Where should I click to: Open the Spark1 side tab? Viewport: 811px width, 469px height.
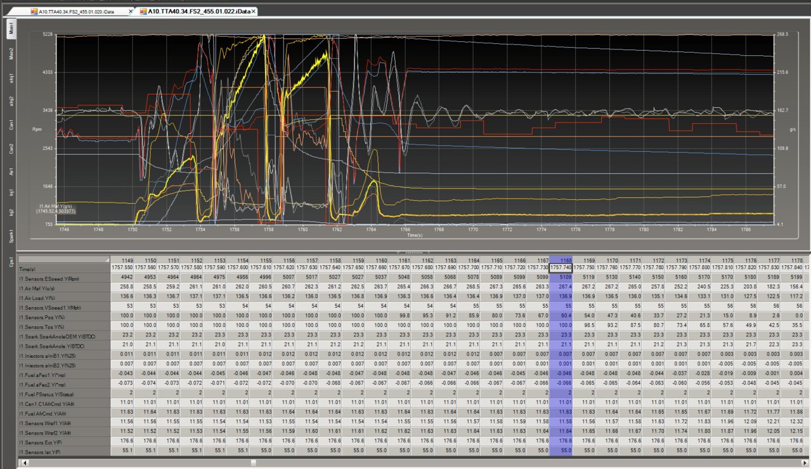(11, 237)
